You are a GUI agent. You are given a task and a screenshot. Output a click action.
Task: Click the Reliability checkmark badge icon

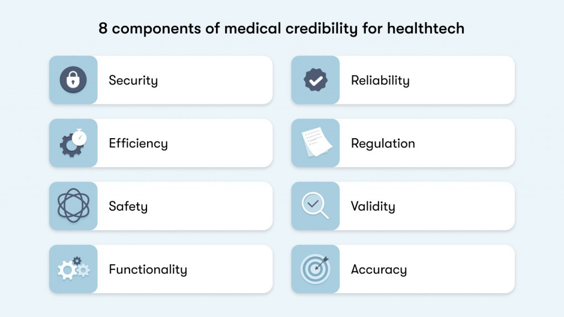click(x=316, y=80)
